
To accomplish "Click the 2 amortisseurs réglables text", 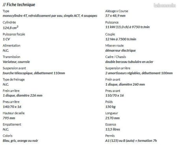I will pyautogui.click(x=139, y=73).
